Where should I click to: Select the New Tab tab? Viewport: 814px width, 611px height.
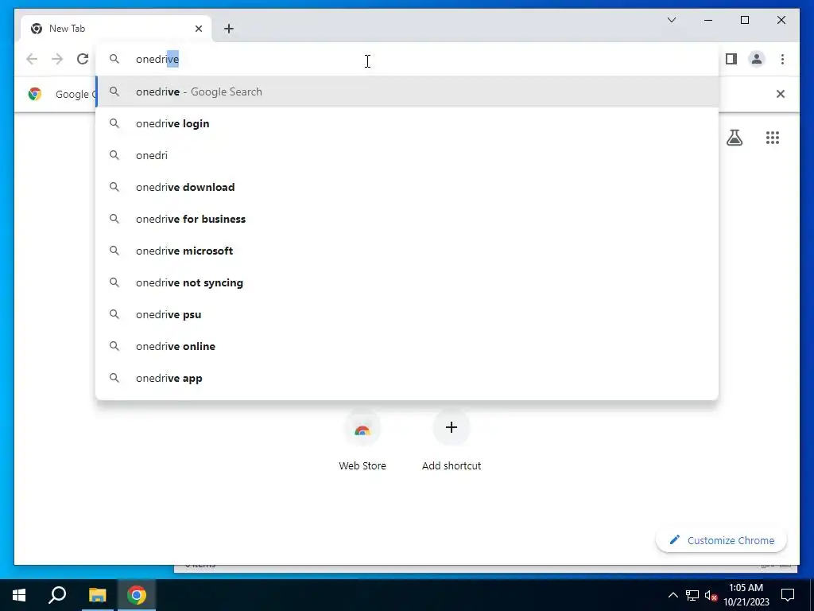(x=115, y=29)
